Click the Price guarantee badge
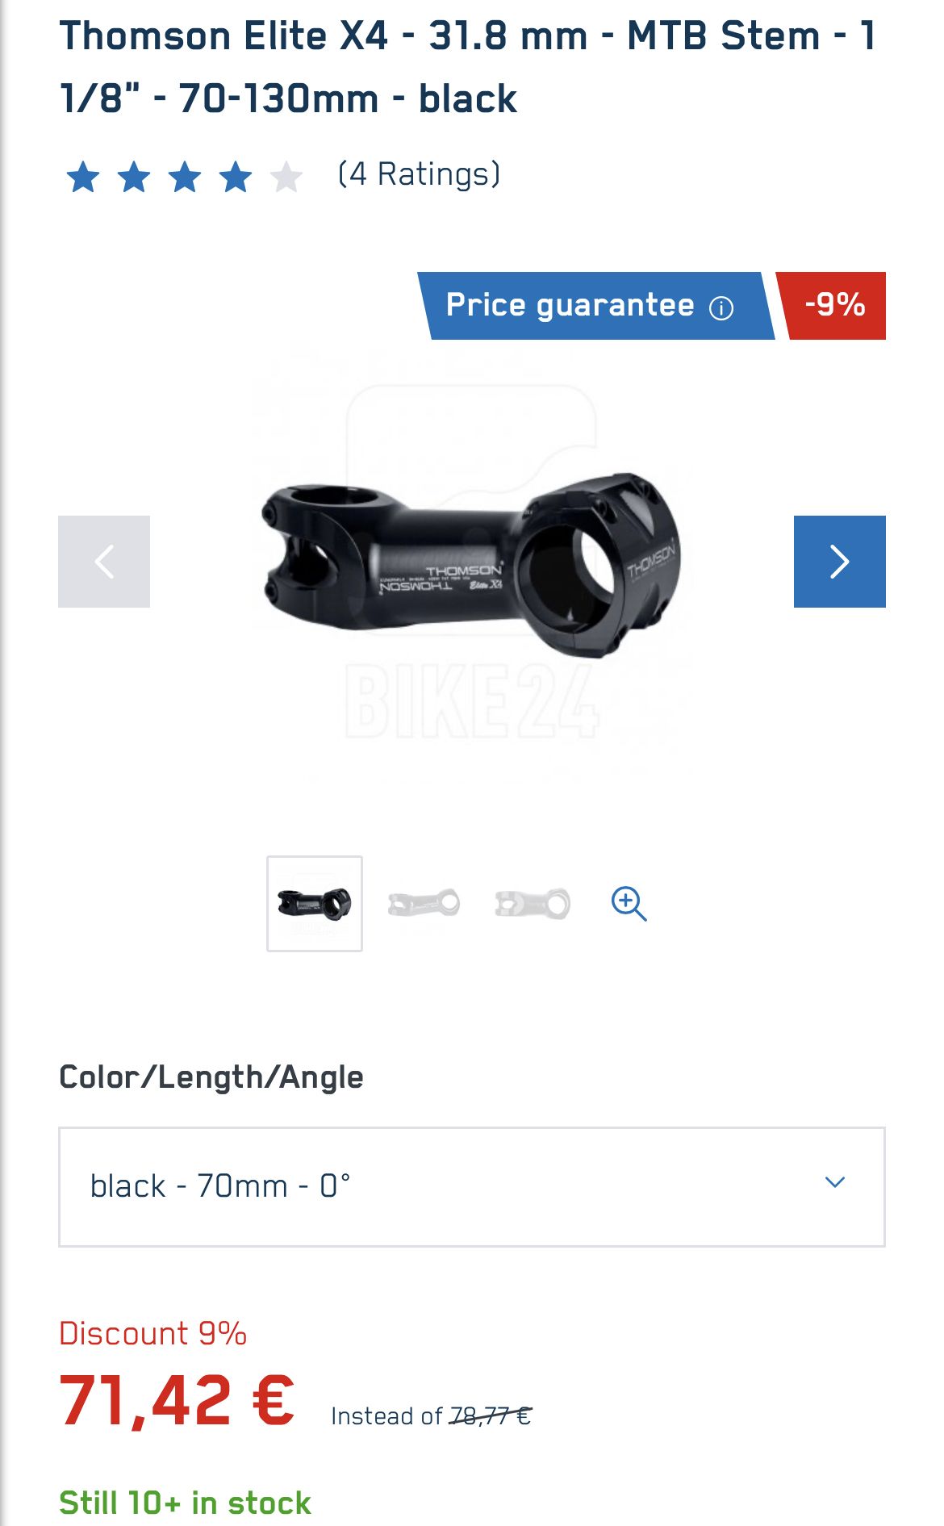Viewport: 944px width, 1526px height. point(595,306)
